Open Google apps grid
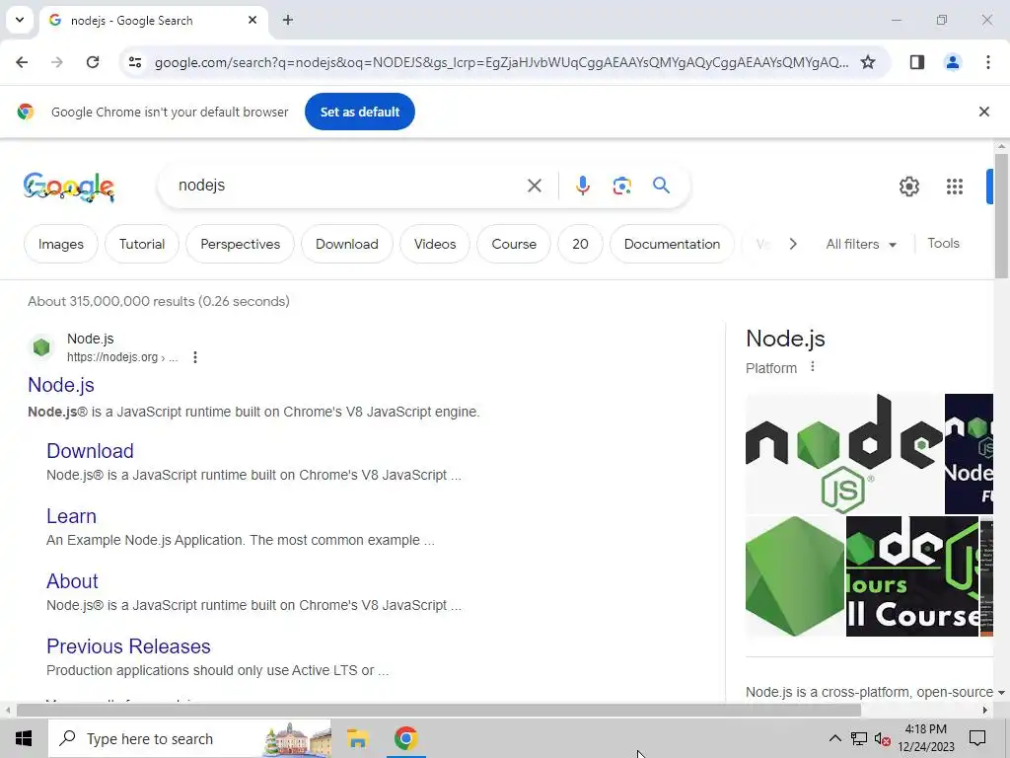 (954, 187)
